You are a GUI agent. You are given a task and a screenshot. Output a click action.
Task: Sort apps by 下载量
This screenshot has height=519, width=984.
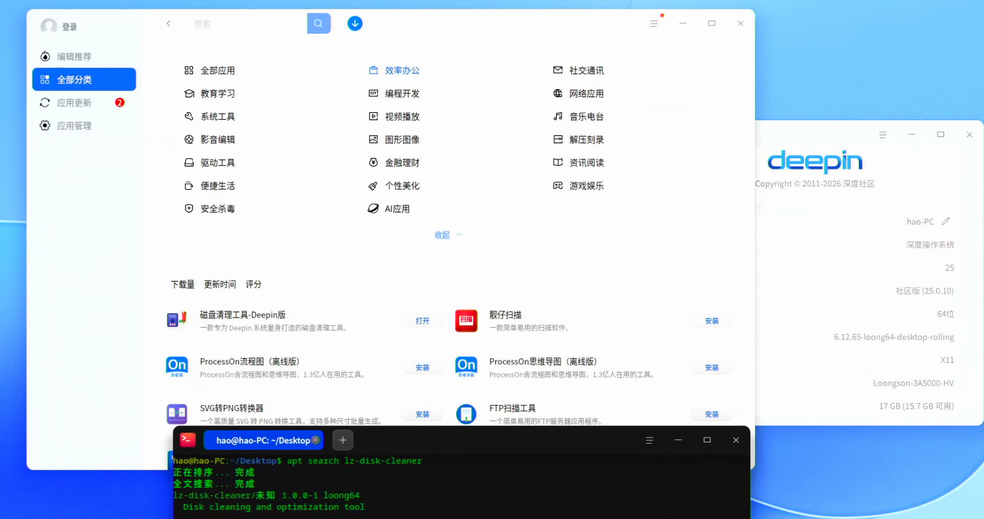[x=182, y=284]
